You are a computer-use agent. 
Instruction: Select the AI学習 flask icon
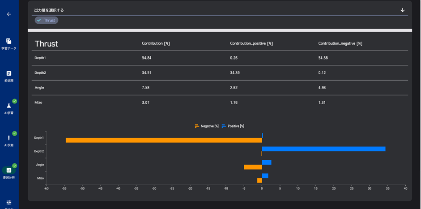(9, 106)
